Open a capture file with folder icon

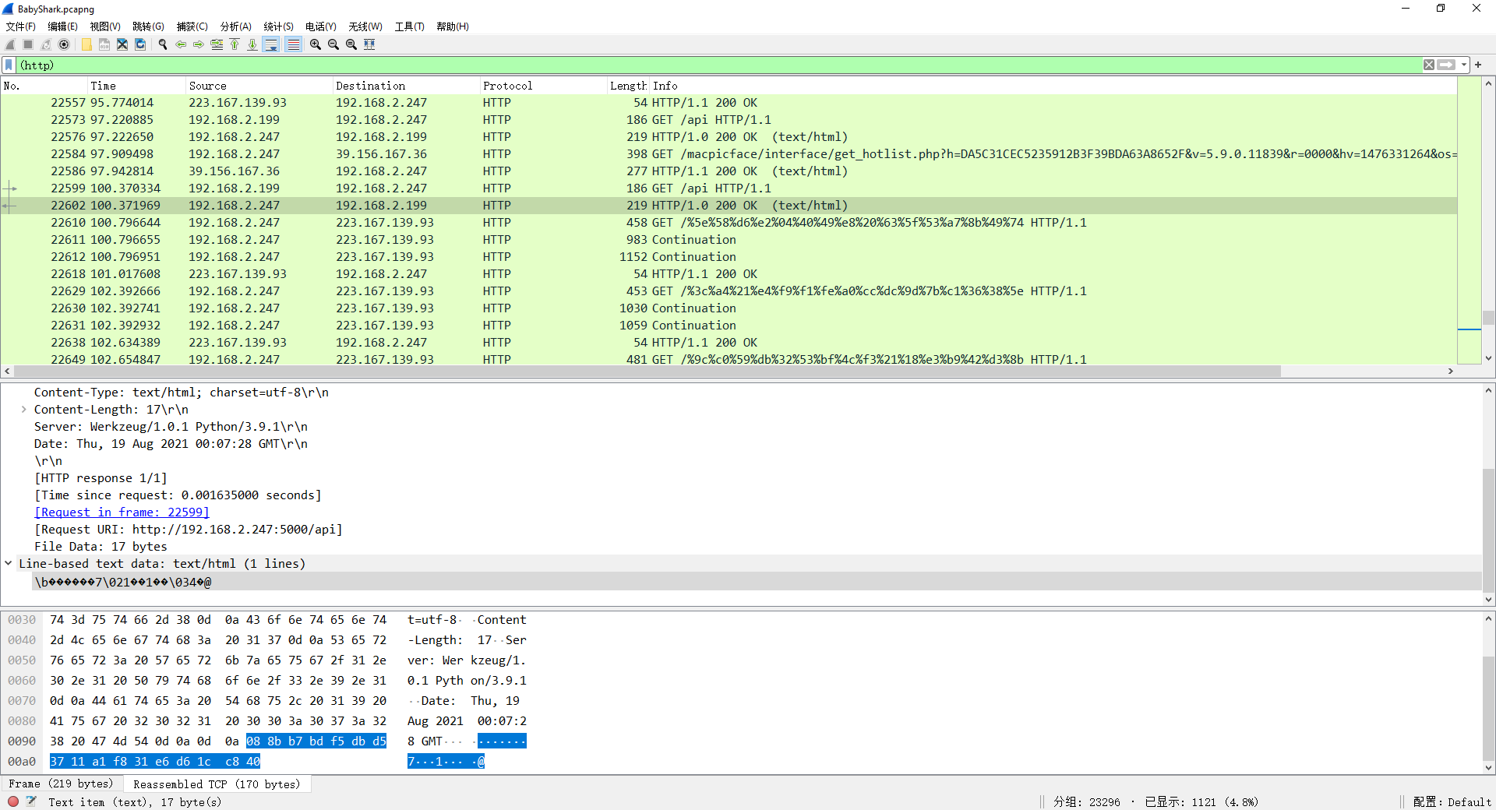click(86, 44)
